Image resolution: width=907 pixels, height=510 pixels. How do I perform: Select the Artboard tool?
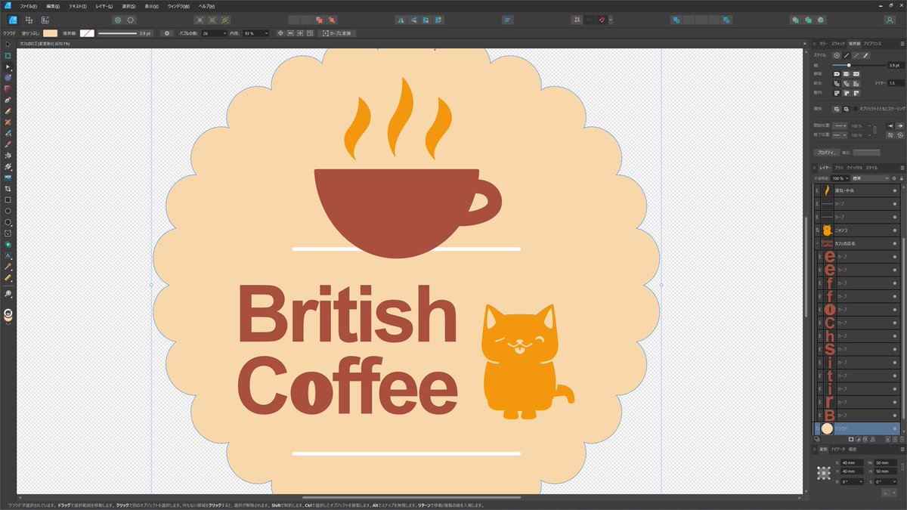click(x=8, y=56)
